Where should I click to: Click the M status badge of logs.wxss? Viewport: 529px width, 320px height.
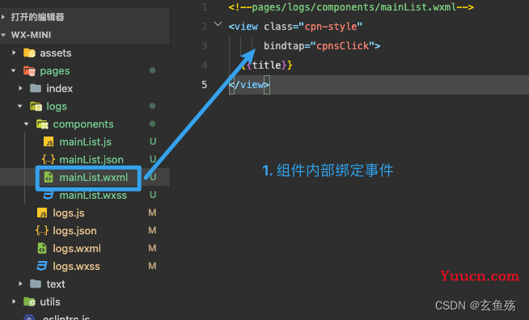152,266
